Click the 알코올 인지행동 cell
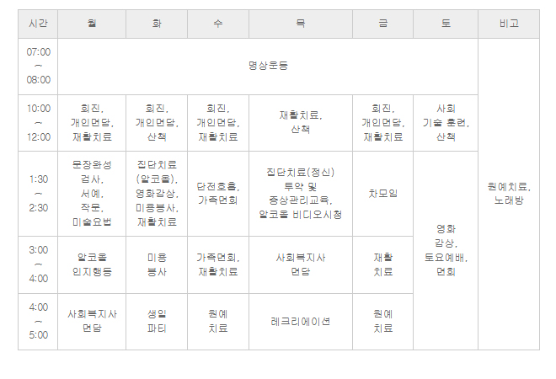The image size is (556, 379). pos(92,264)
